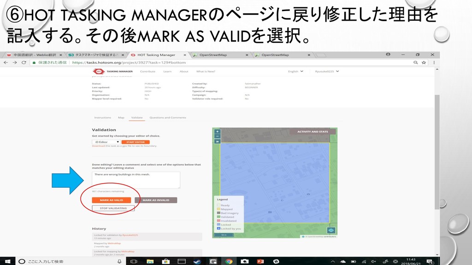Viewport: 472px width, 265px height.
Task: Open Task View in taskbar
Action: pyautogui.click(x=134, y=261)
